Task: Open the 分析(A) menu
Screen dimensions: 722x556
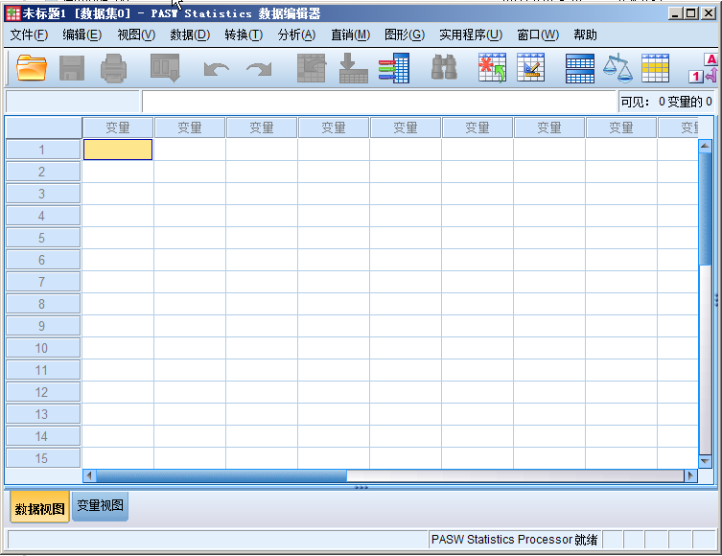Action: click(x=296, y=35)
